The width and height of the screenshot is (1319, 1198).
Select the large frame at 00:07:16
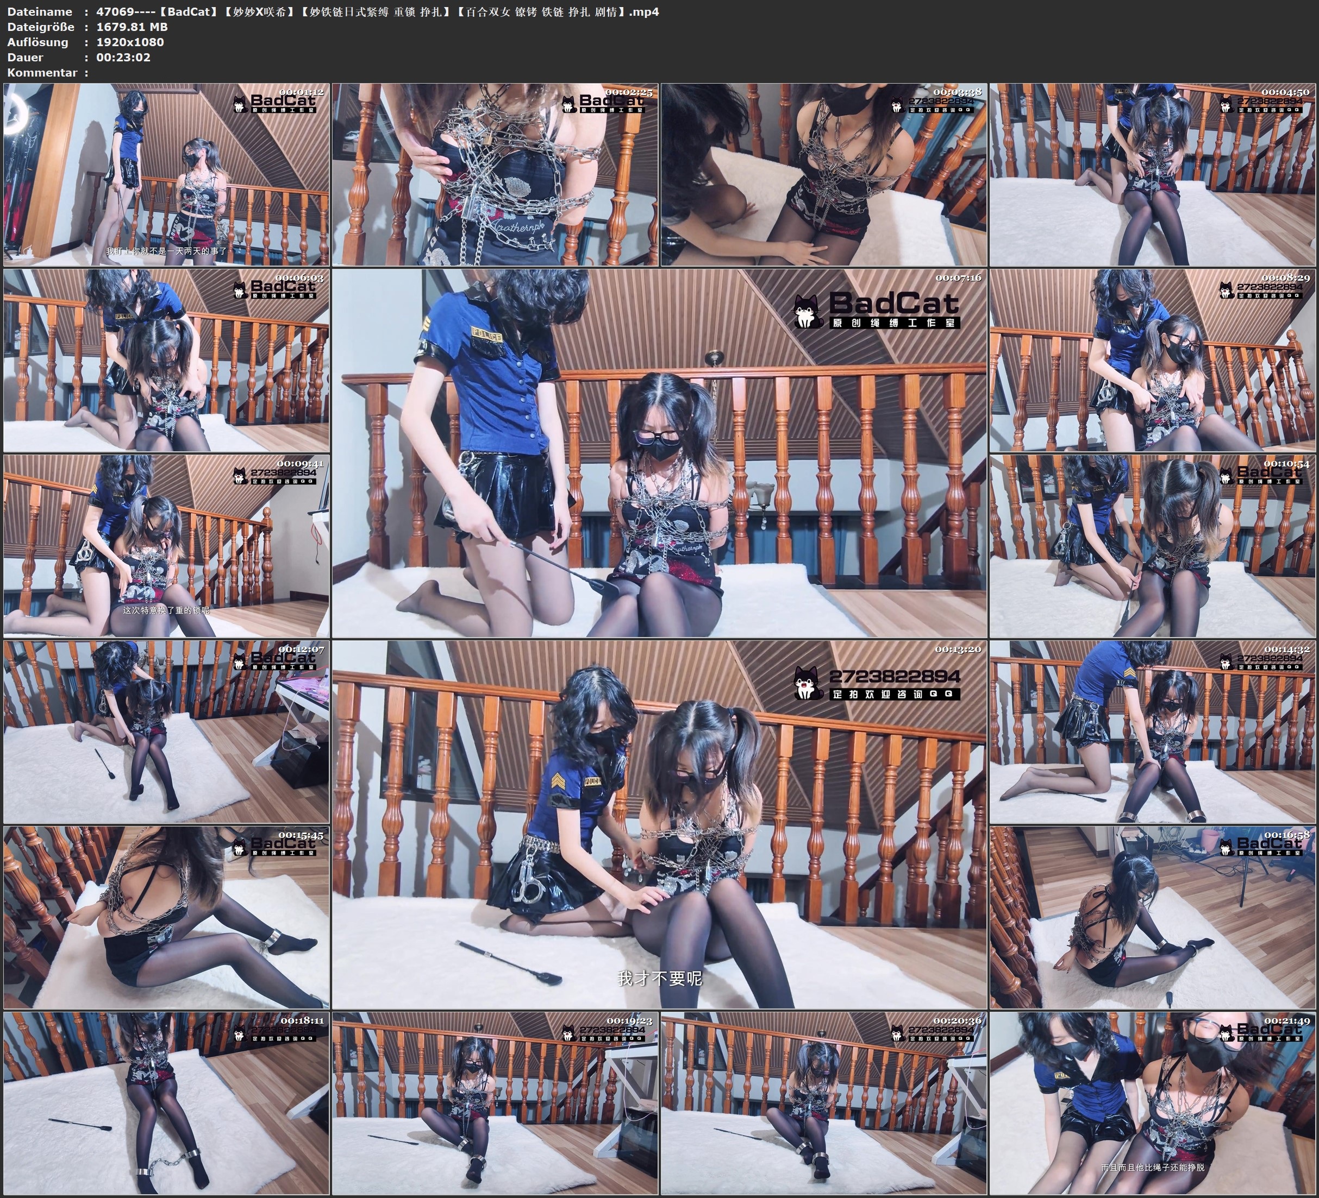(659, 453)
